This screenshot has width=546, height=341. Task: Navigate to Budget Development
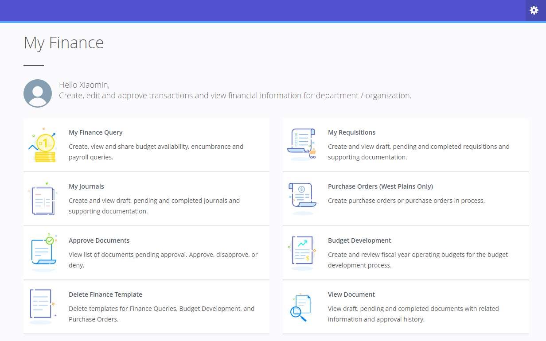click(x=359, y=240)
